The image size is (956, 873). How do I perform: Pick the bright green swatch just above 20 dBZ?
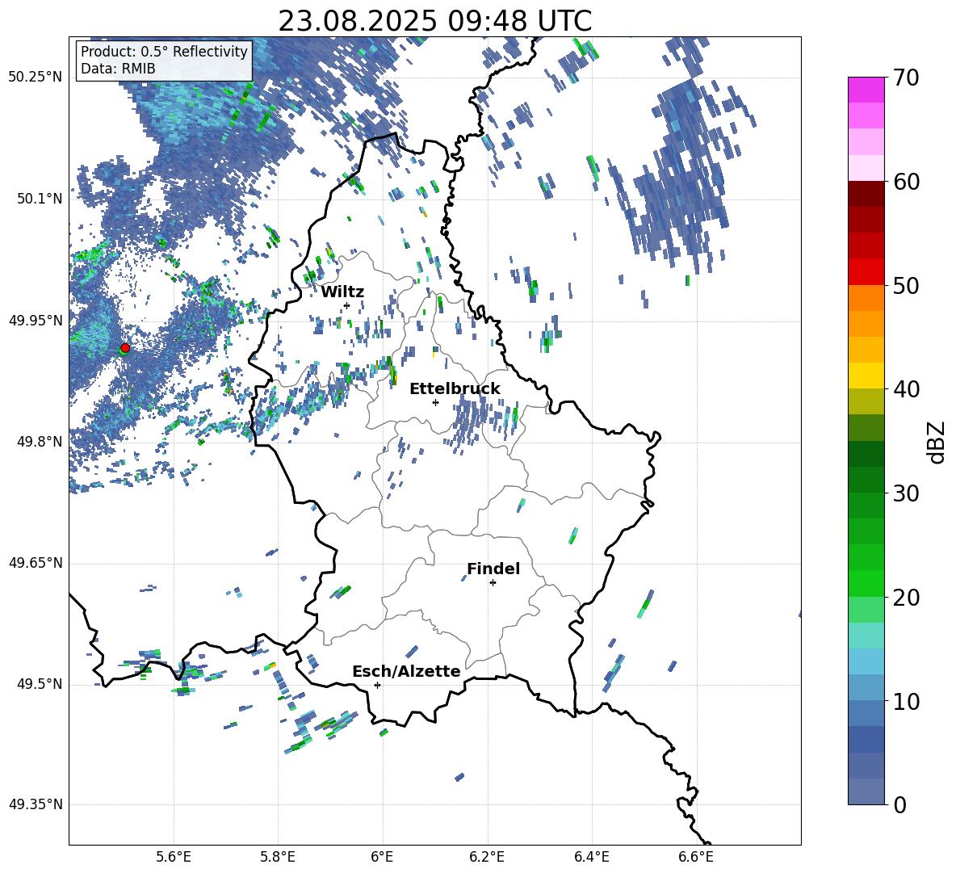[x=866, y=583]
